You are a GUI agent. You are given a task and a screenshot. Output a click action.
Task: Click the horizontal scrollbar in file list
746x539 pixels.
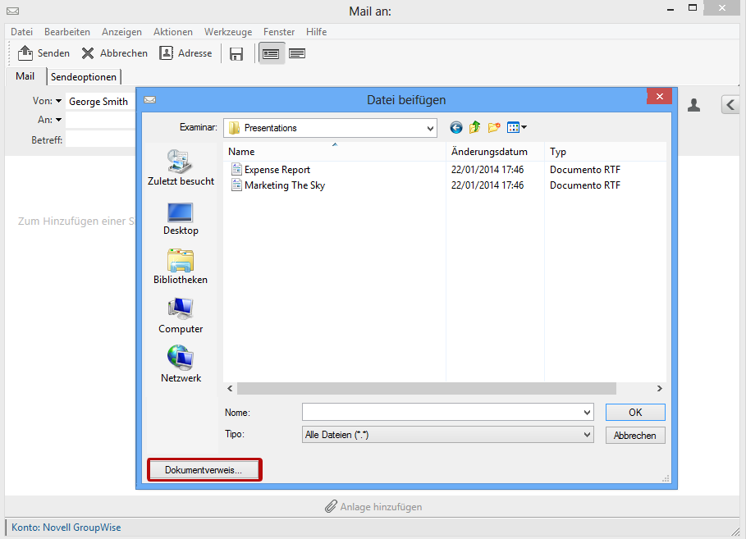[427, 389]
